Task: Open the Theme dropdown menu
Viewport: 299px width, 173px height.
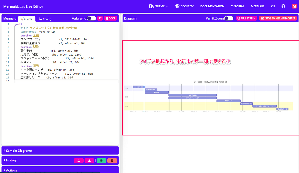Action: (x=159, y=6)
